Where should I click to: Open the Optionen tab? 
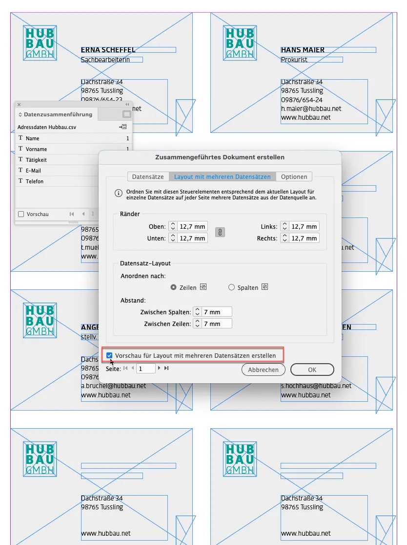pos(295,176)
